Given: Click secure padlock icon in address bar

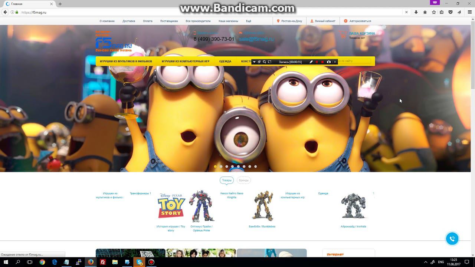Looking at the screenshot, I should [x=17, y=12].
